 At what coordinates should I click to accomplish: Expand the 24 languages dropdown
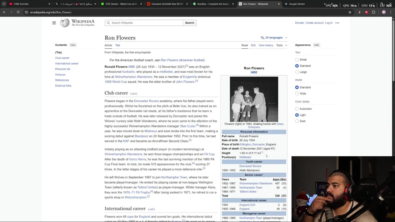pyautogui.click(x=274, y=38)
